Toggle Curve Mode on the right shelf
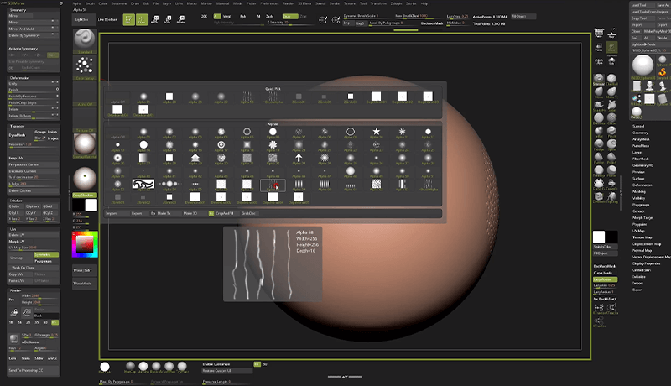This screenshot has height=386, width=671. 605,273
